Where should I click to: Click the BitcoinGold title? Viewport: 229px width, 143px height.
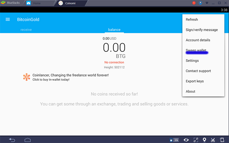pos(28,19)
